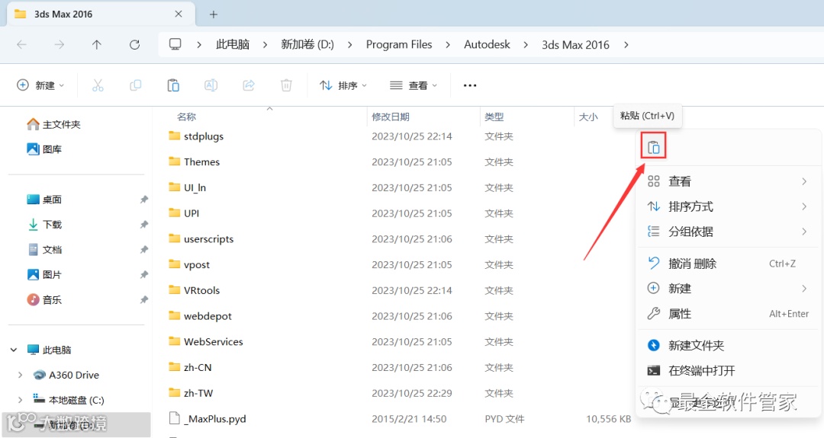Viewport: 824px width, 438px height.
Task: Go up one folder level arrow
Action: 97,45
